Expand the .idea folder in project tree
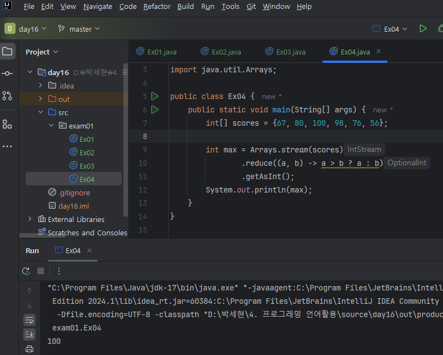The height and width of the screenshot is (355, 443). tap(40, 86)
